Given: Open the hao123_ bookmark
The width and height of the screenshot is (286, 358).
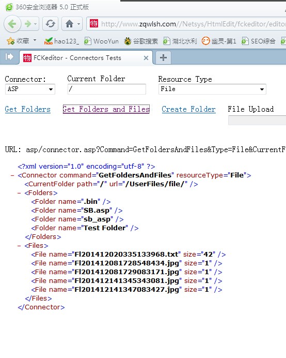Looking at the screenshot, I should click(61, 41).
